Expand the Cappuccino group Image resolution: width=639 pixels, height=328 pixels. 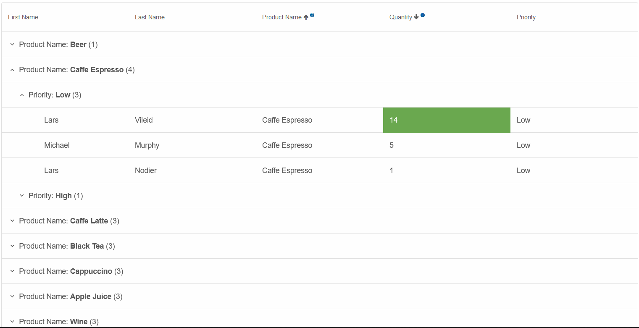(12, 271)
